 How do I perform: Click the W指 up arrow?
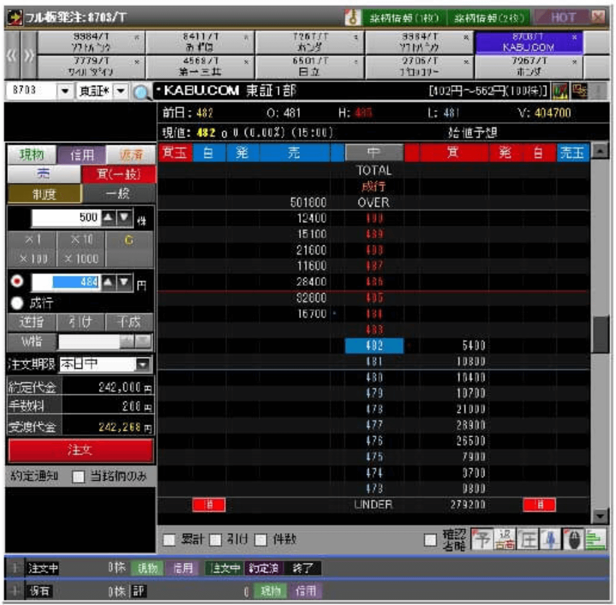click(128, 341)
